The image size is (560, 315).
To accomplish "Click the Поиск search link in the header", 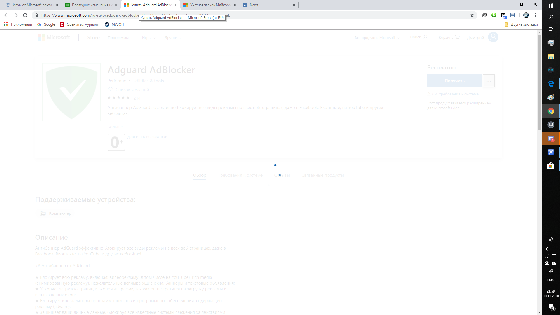I will click(x=419, y=37).
